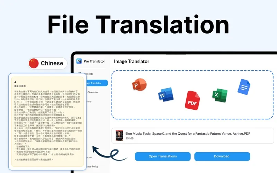Open the translated Chinese document preview
This screenshot has height=173, width=277.
[47, 121]
